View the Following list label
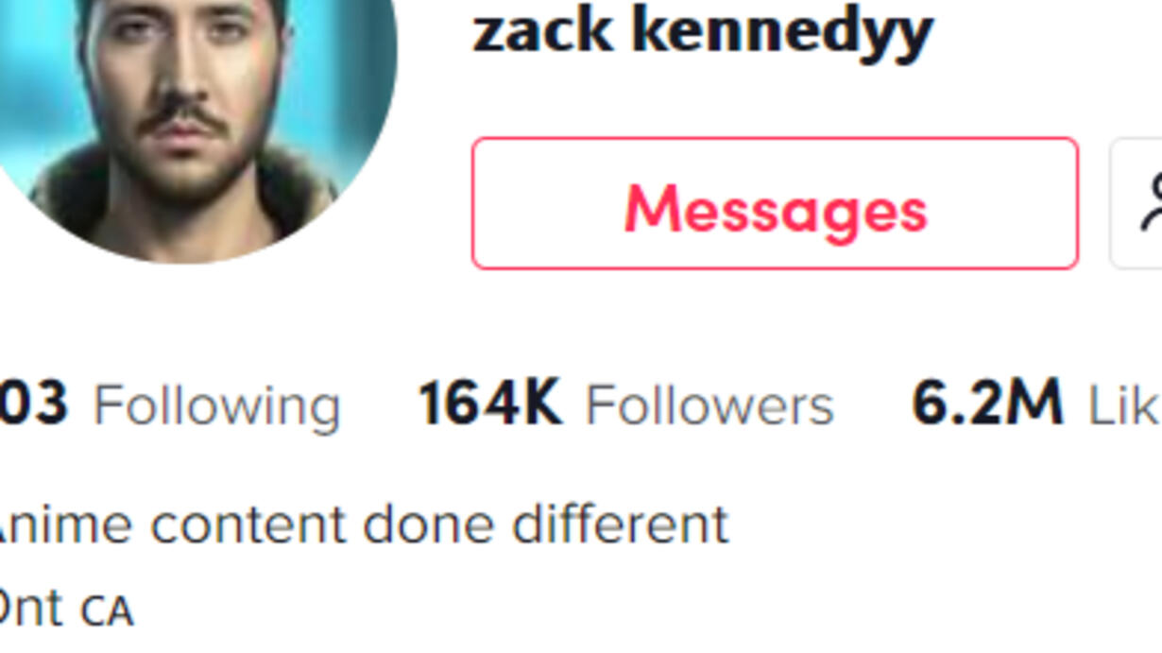The height and width of the screenshot is (653, 1162). click(216, 406)
